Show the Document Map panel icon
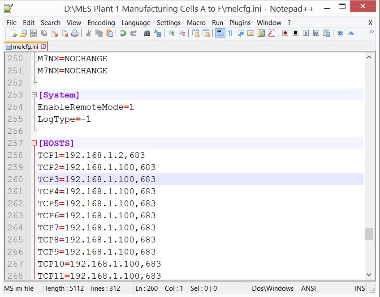Image resolution: width=380 pixels, height=297 pixels. [261, 33]
